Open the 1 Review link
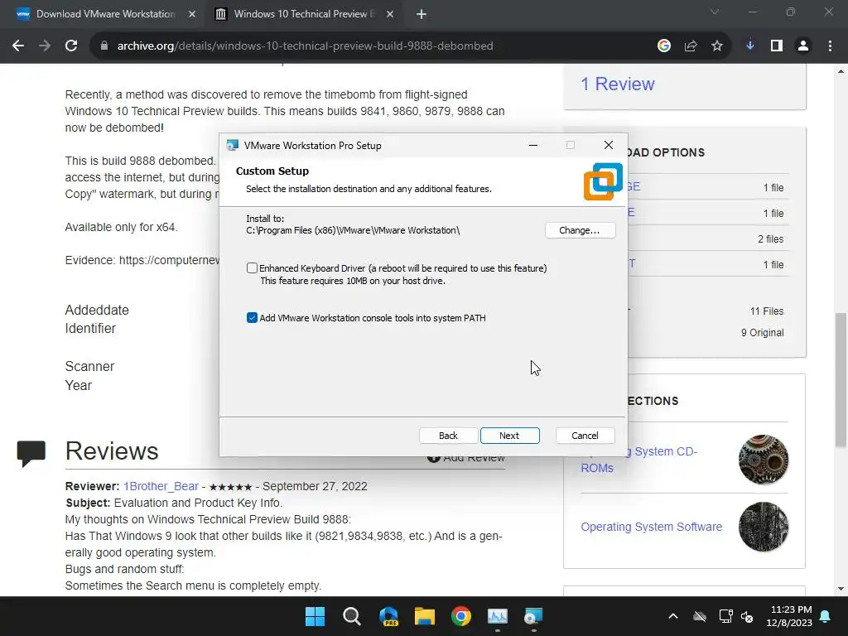The width and height of the screenshot is (848, 636). (617, 84)
